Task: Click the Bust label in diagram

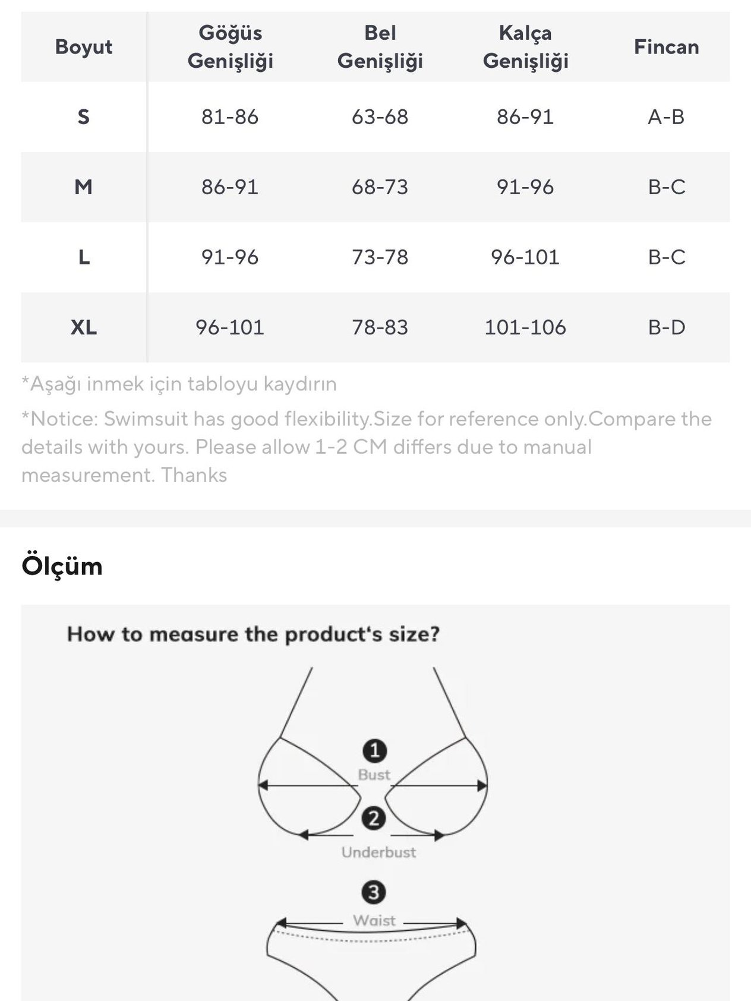Action: [374, 775]
